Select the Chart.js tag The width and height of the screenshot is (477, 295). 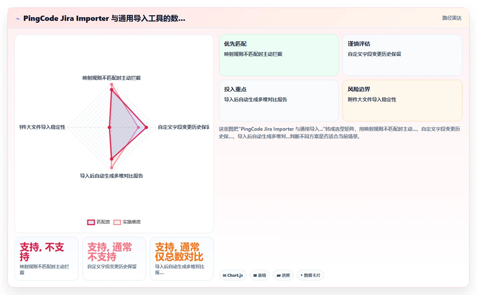point(233,275)
